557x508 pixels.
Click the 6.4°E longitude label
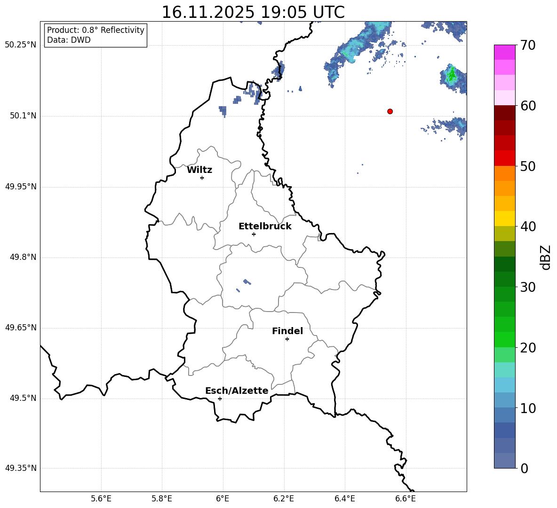(x=344, y=499)
